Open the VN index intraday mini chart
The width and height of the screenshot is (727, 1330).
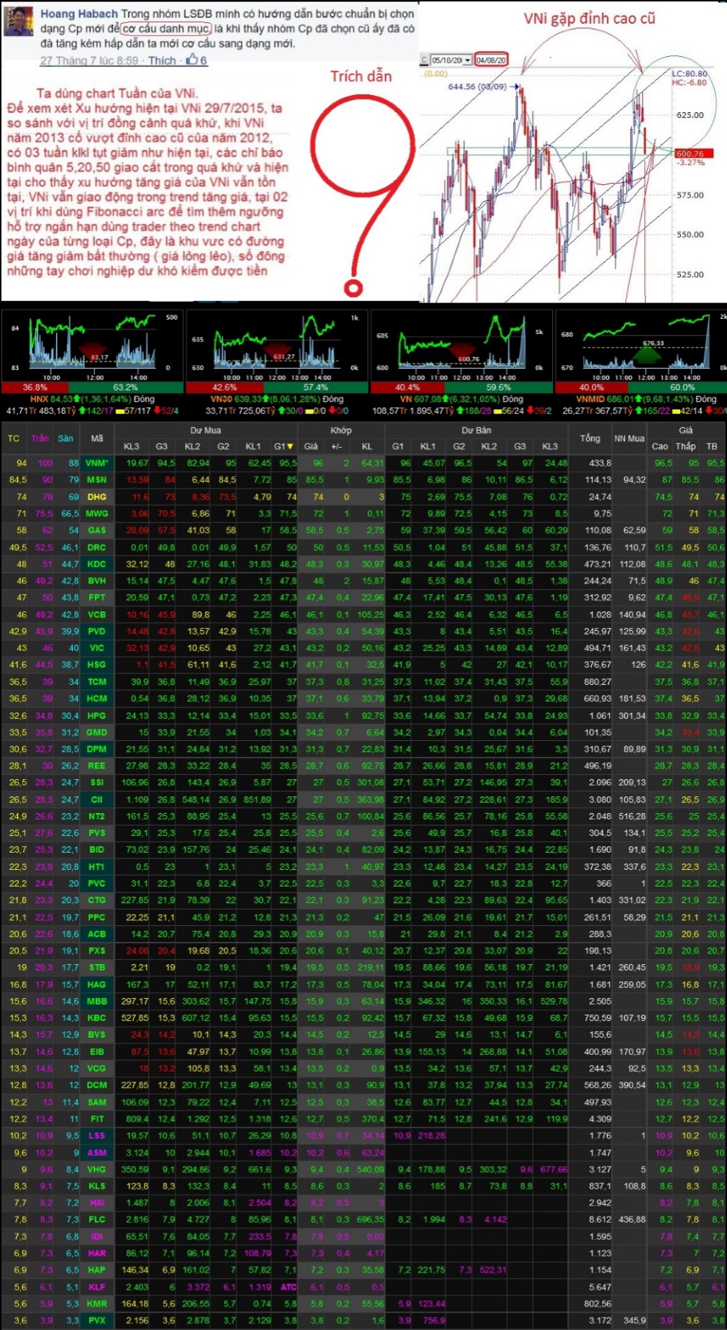(461, 346)
